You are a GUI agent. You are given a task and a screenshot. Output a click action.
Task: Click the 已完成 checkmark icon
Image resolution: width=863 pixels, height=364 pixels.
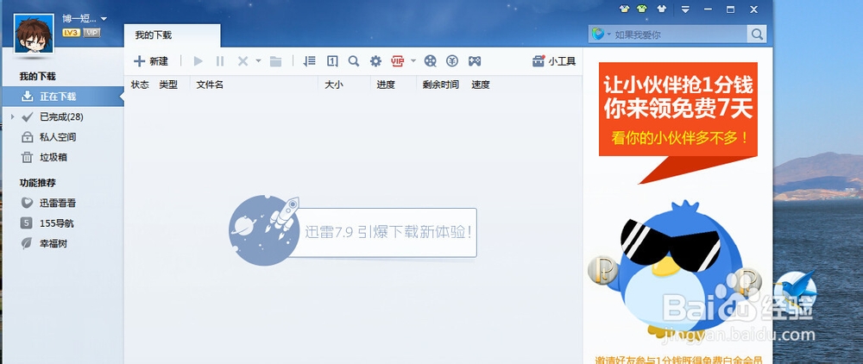click(27, 116)
